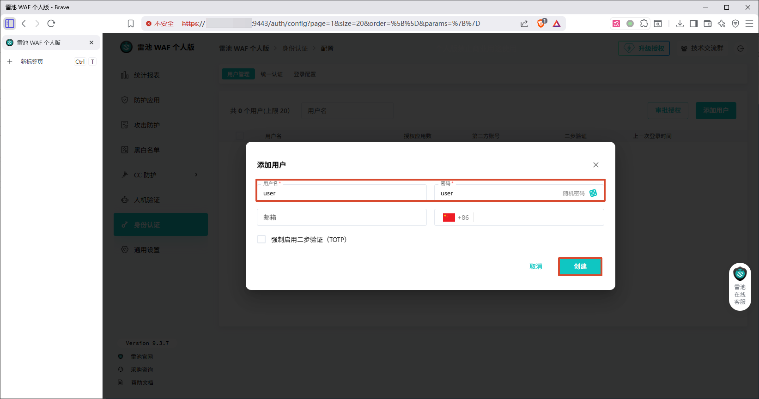
Task: Open Brave Shields lion icon
Action: [541, 24]
